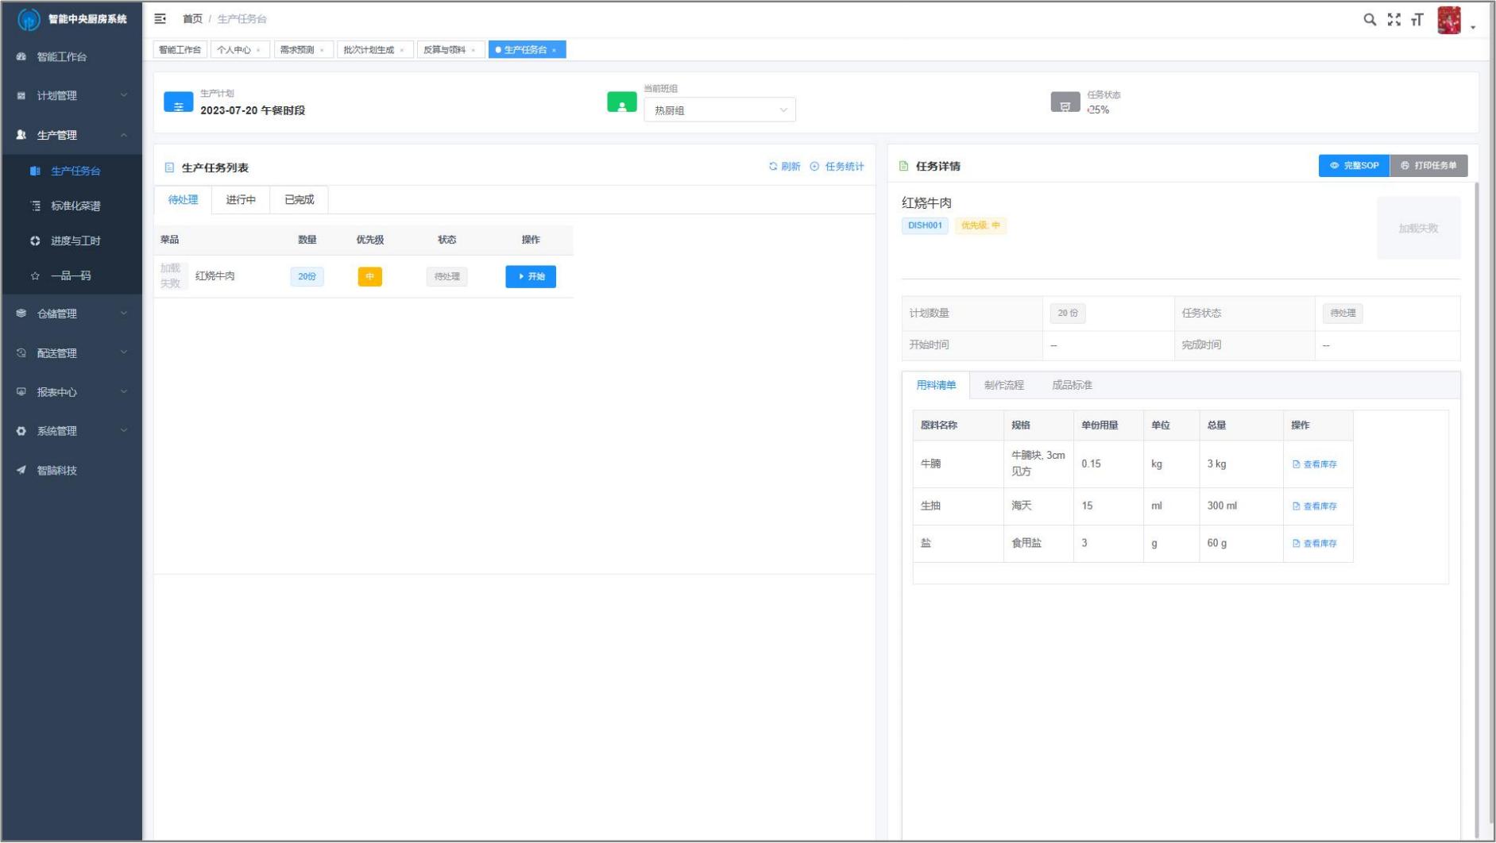This screenshot has width=1496, height=843.
Task: Collapse the 生产管理 sidebar menu
Action: click(x=72, y=135)
